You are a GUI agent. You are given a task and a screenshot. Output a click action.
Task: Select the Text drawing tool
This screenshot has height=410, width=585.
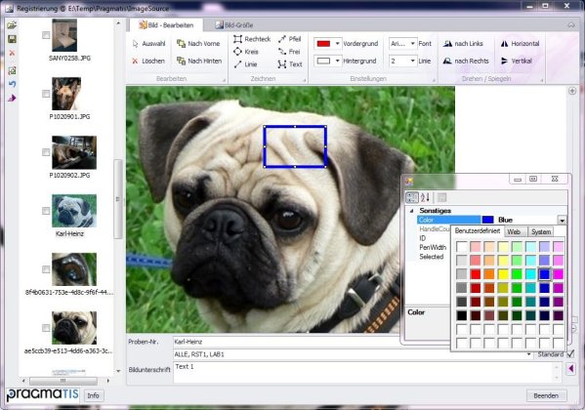coord(290,64)
